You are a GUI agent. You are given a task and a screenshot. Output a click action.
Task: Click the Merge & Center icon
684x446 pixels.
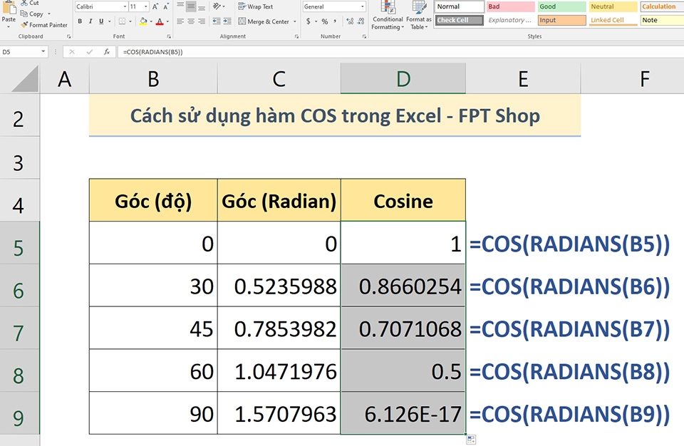pos(264,21)
